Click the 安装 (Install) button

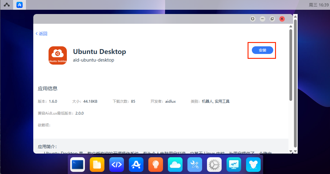tap(262, 50)
